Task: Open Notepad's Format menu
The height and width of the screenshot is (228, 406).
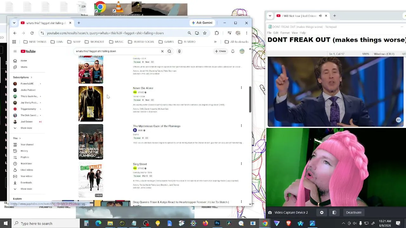Action: tap(285, 33)
